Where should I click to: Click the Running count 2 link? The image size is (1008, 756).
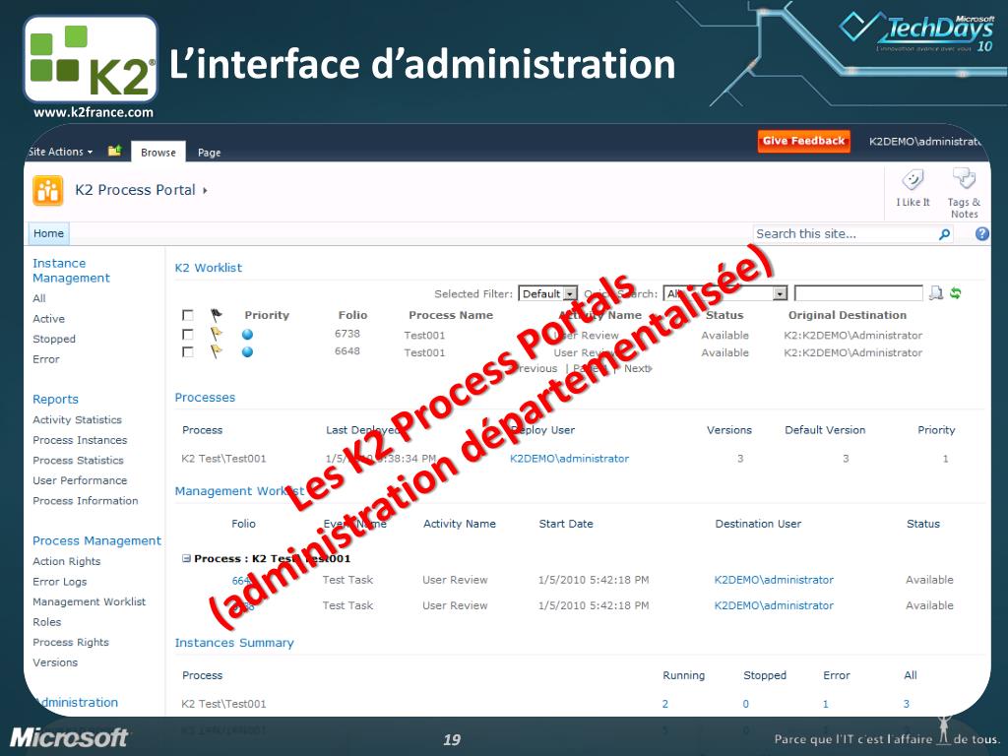pos(665,704)
